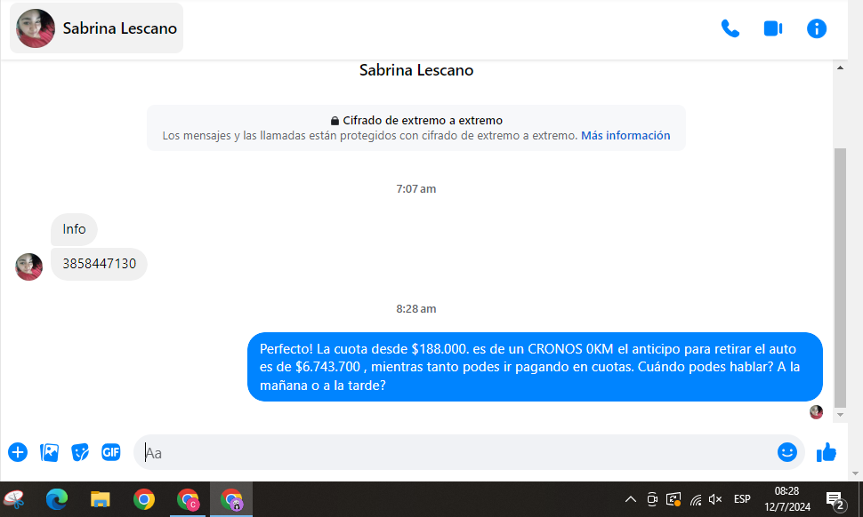Open Sabrina Lescano chat header profile
863x517 pixels.
pyautogui.click(x=97, y=28)
